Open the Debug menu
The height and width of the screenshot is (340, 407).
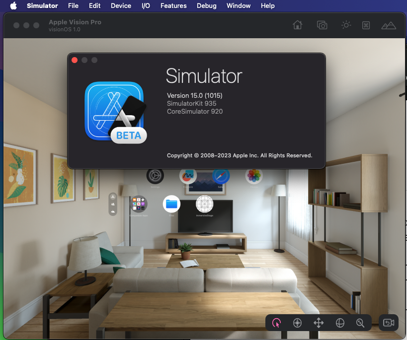coord(206,5)
